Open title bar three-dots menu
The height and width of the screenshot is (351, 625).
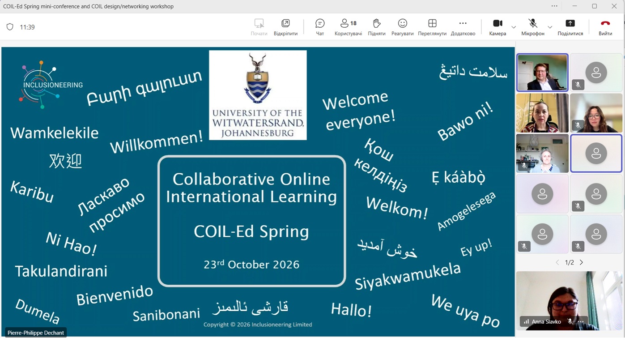tap(554, 6)
